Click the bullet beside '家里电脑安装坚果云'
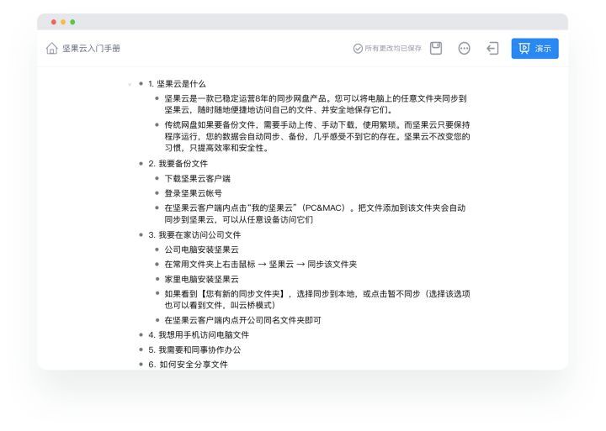This screenshot has height=431, width=606. tap(157, 279)
